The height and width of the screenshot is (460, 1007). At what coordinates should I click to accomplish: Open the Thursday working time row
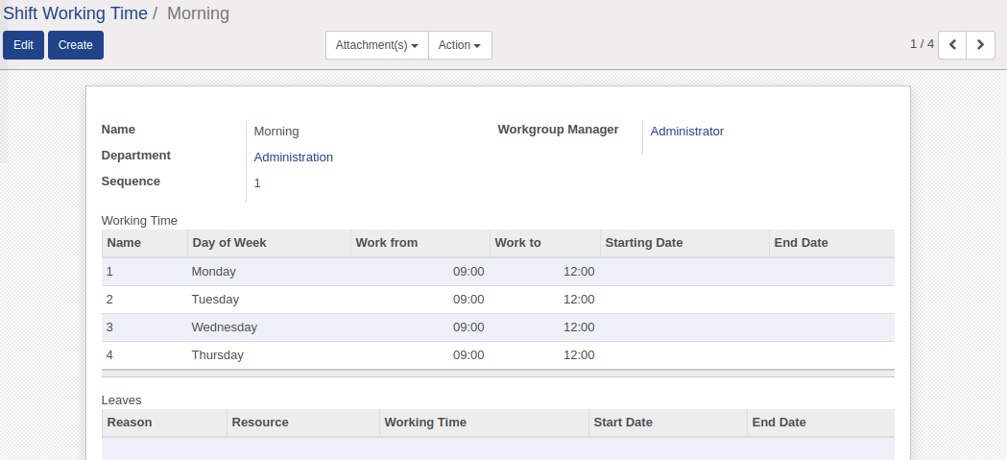click(217, 355)
